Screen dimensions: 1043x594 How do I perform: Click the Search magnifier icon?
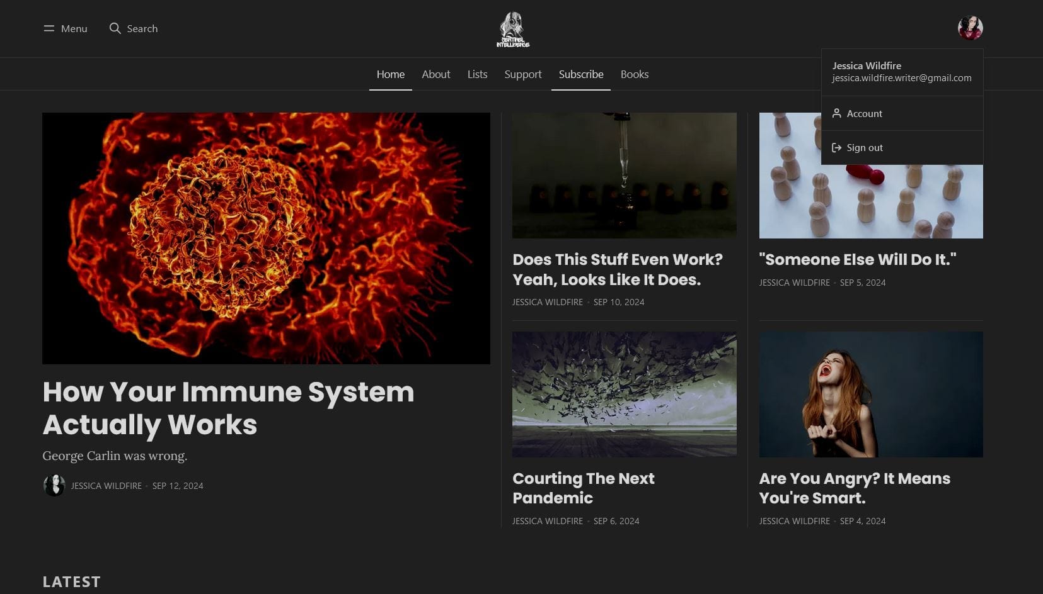click(115, 28)
